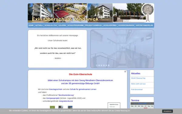The image size is (182, 114).
Task: Open the Kompassprojekt link
Action: click(53, 98)
